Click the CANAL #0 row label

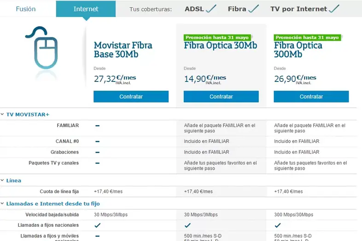67,141
